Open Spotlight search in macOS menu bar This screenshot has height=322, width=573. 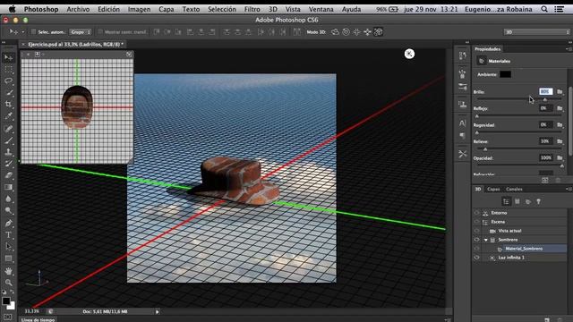tap(544, 9)
